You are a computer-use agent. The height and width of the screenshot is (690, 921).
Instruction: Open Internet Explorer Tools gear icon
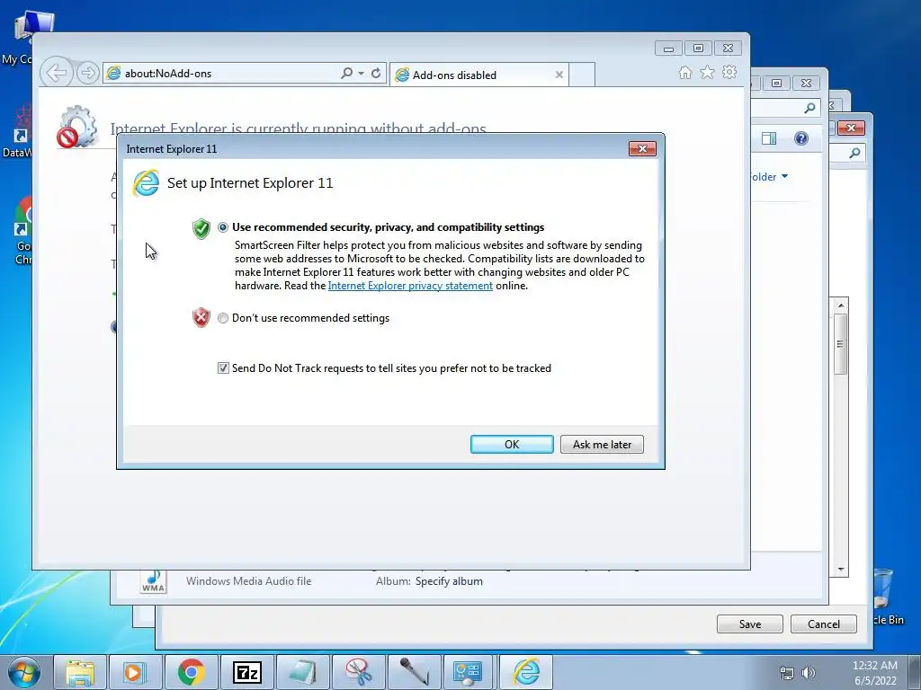(x=729, y=72)
